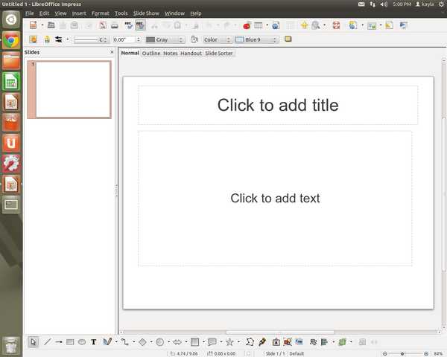Select the Stars shape tool
The width and height of the screenshot is (447, 357).
229,341
